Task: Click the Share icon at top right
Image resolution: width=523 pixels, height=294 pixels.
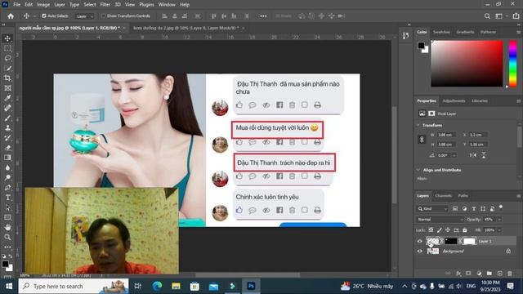Action: point(516,16)
